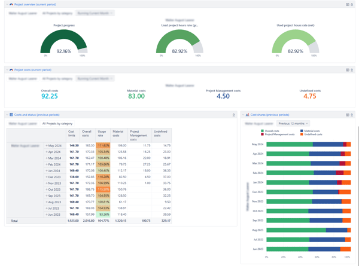Click the Project progress 92.16% gauge

pos(64,42)
